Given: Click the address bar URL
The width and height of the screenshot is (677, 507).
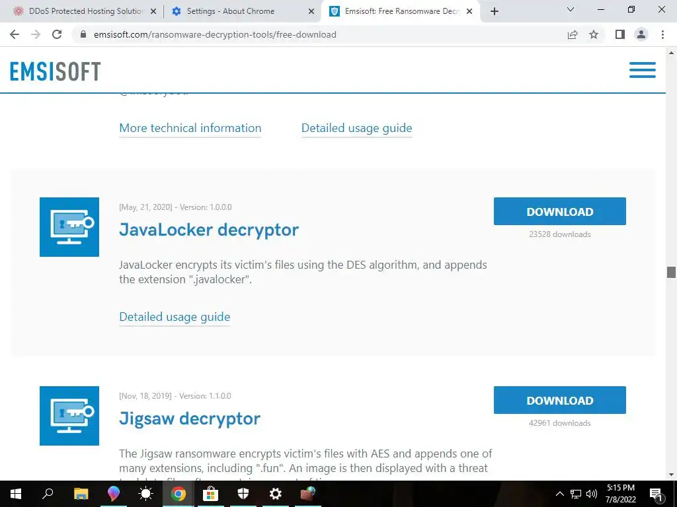Looking at the screenshot, I should point(215,34).
